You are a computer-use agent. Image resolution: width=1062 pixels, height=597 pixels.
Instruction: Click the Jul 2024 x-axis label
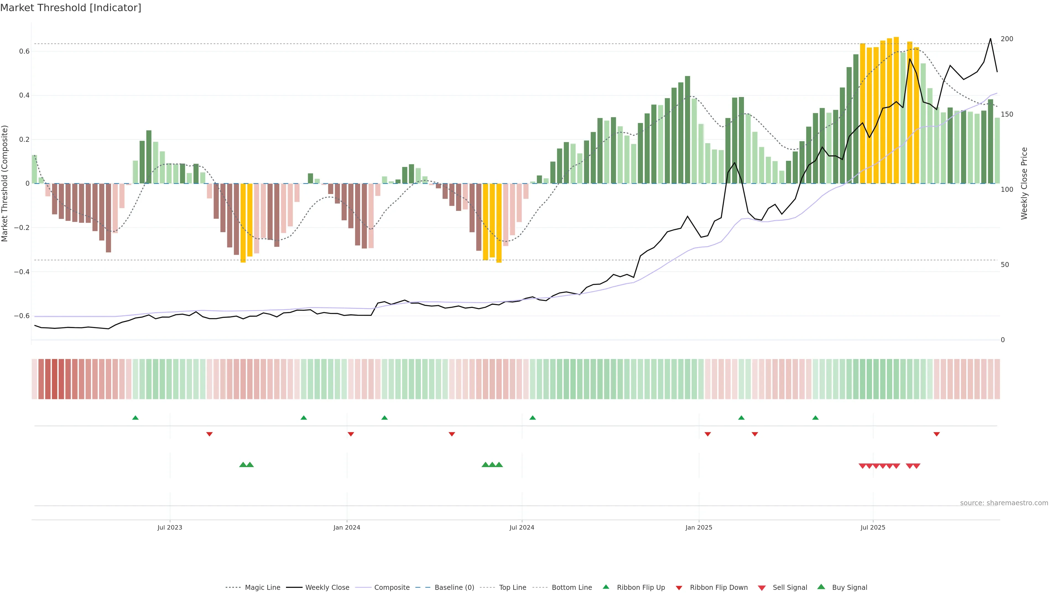pyautogui.click(x=522, y=527)
